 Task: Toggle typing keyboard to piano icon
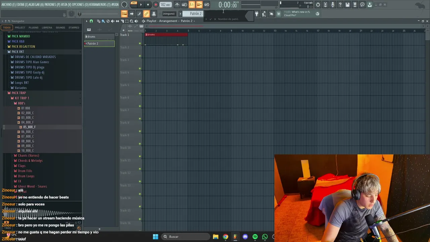point(124,14)
